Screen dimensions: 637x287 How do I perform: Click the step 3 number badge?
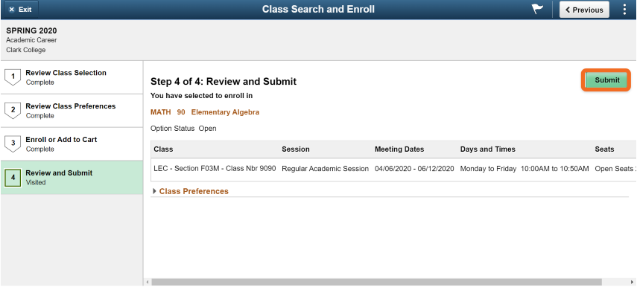point(13,143)
